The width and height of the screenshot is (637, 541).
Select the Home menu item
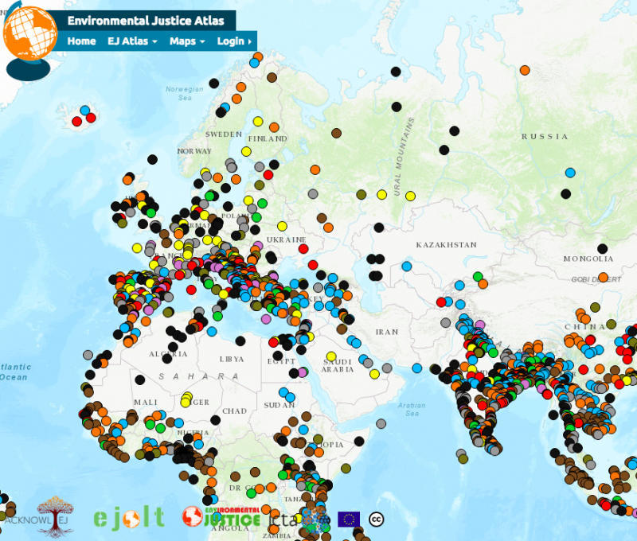click(81, 41)
